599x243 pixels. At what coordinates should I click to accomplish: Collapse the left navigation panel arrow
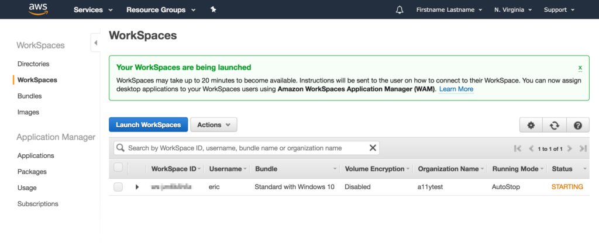point(95,43)
